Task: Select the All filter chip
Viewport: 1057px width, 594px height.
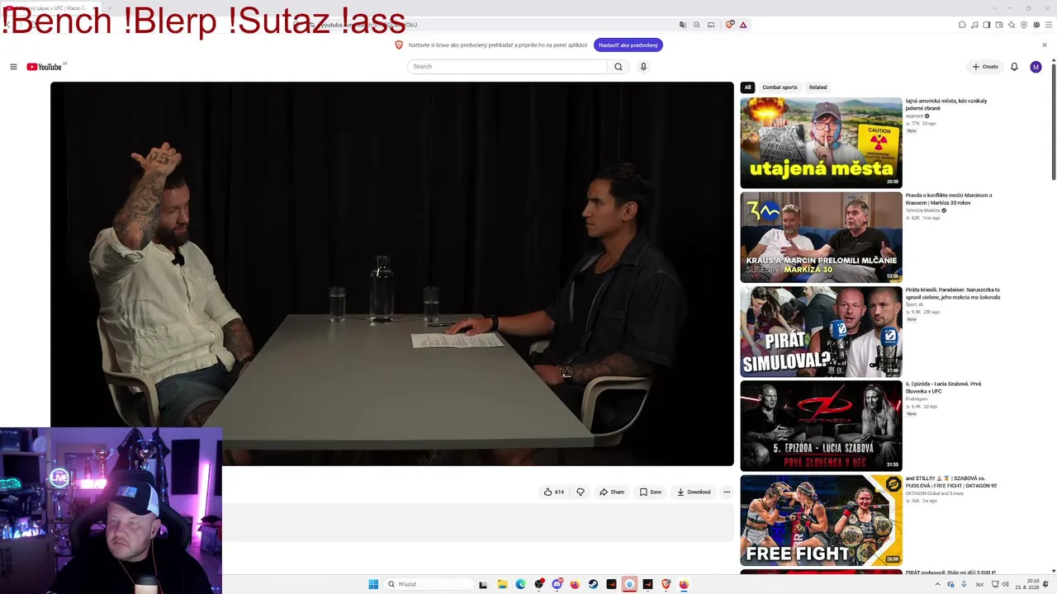Action: (x=747, y=87)
